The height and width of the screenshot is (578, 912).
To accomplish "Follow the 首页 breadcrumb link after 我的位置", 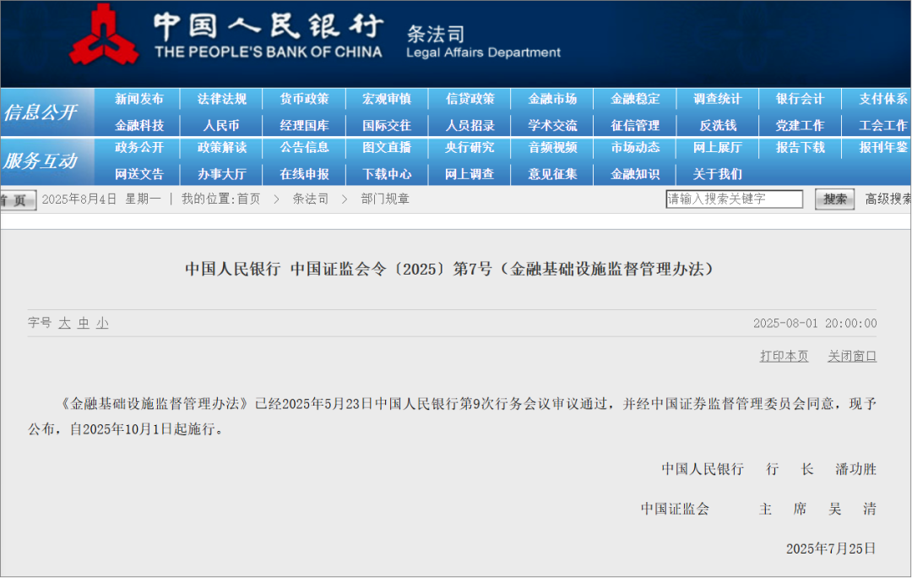I will [x=248, y=199].
